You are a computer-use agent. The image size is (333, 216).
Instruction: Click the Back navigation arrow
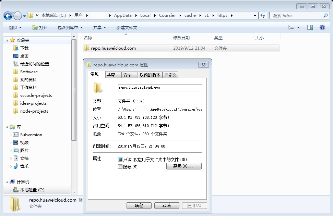(x=8, y=15)
